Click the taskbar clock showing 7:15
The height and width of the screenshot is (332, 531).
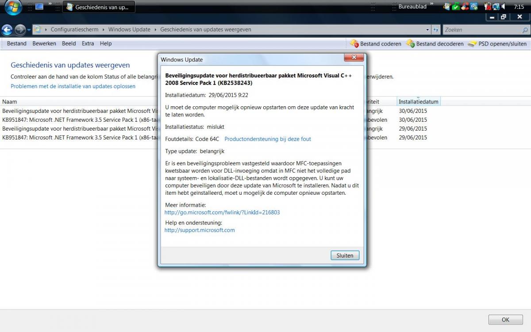tap(519, 7)
